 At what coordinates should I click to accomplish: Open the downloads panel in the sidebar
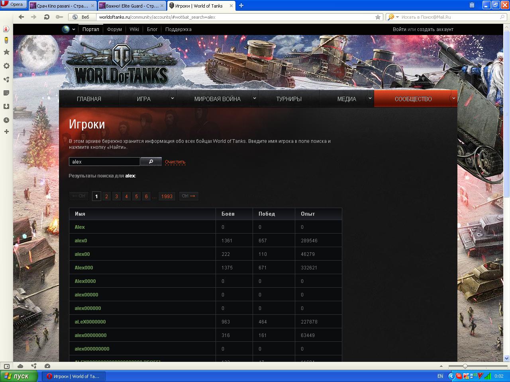(x=6, y=106)
